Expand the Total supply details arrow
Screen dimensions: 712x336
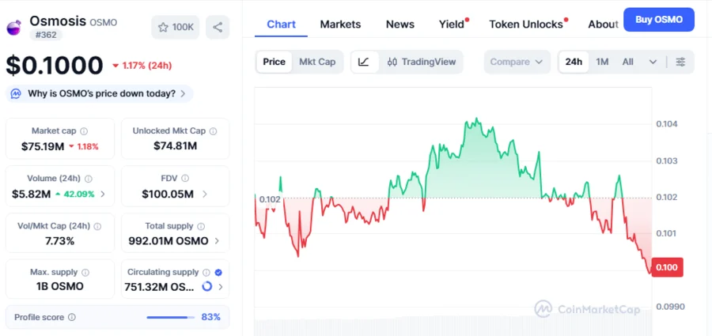[218, 240]
